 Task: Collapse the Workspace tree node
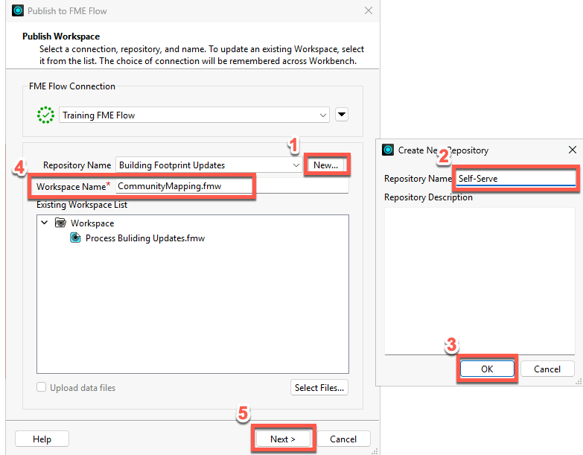[44, 223]
